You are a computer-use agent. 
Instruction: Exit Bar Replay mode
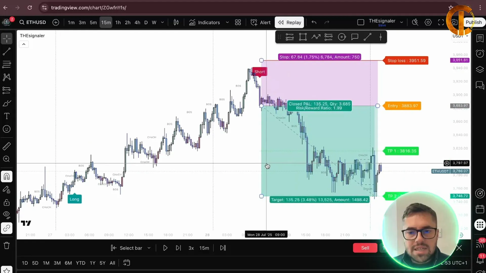(x=289, y=22)
